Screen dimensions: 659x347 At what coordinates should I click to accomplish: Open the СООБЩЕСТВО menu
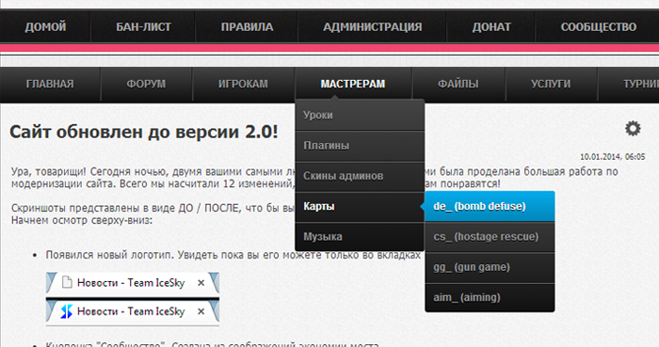(598, 27)
